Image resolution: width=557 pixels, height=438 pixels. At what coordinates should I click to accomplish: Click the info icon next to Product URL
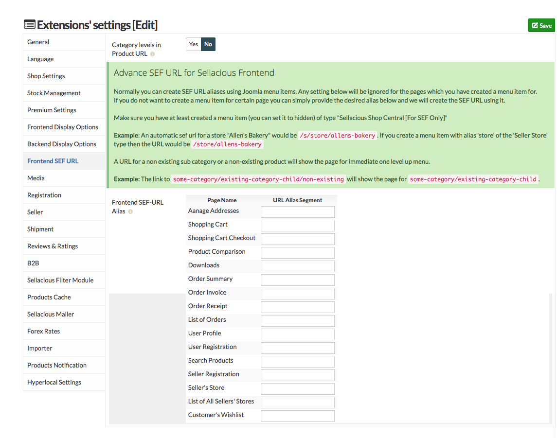tap(152, 54)
